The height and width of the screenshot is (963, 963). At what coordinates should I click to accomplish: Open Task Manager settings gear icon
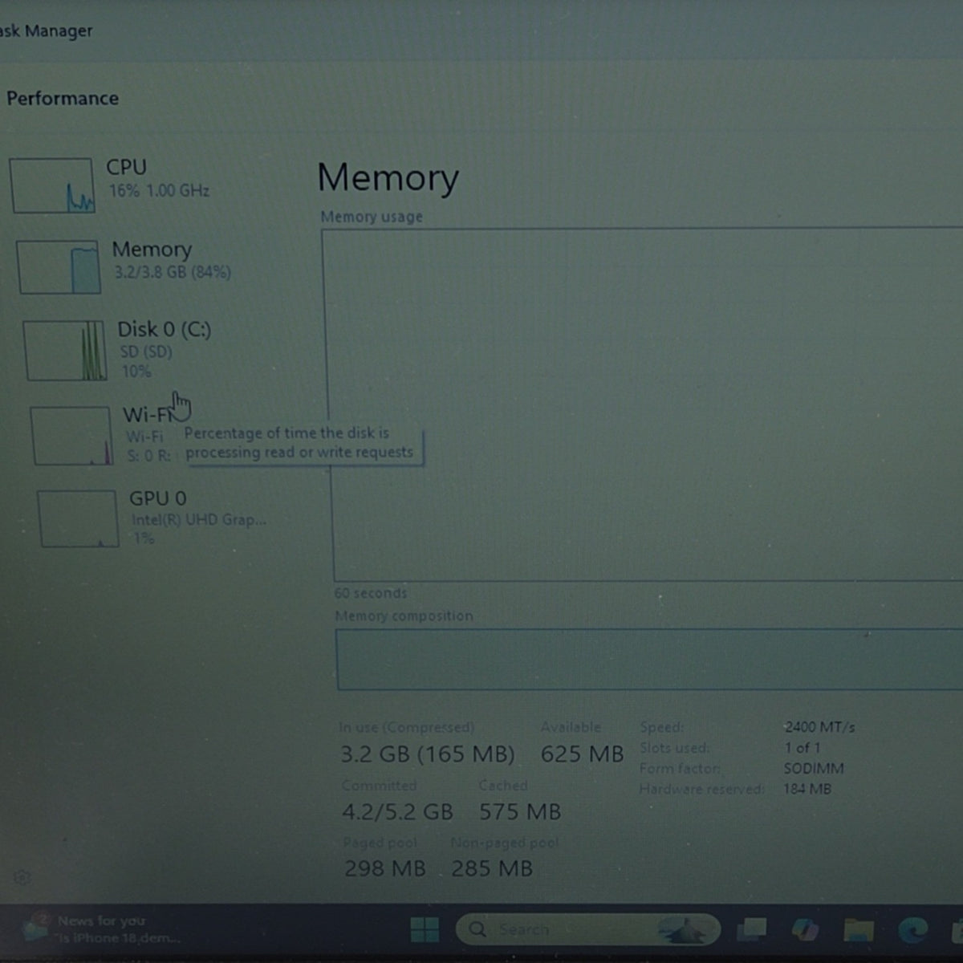(22, 878)
